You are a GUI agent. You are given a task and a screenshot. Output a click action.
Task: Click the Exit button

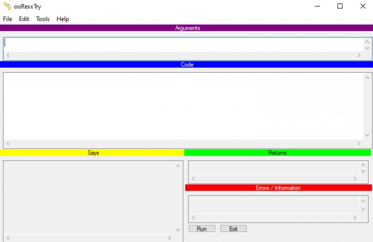click(233, 229)
